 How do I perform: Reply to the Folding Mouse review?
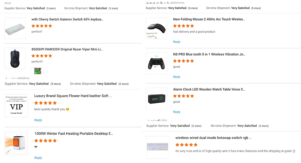(x=177, y=42)
